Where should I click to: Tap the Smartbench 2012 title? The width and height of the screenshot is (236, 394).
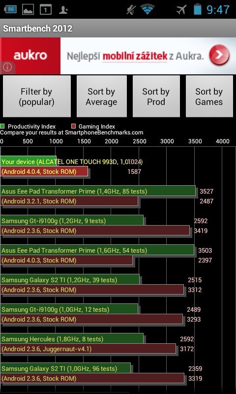coord(38,28)
